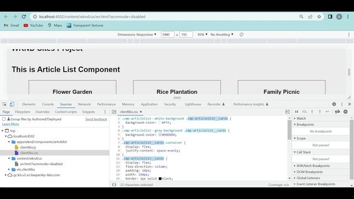This screenshot has width=354, height=199.
Task: Pause script execution button
Action: (296, 112)
